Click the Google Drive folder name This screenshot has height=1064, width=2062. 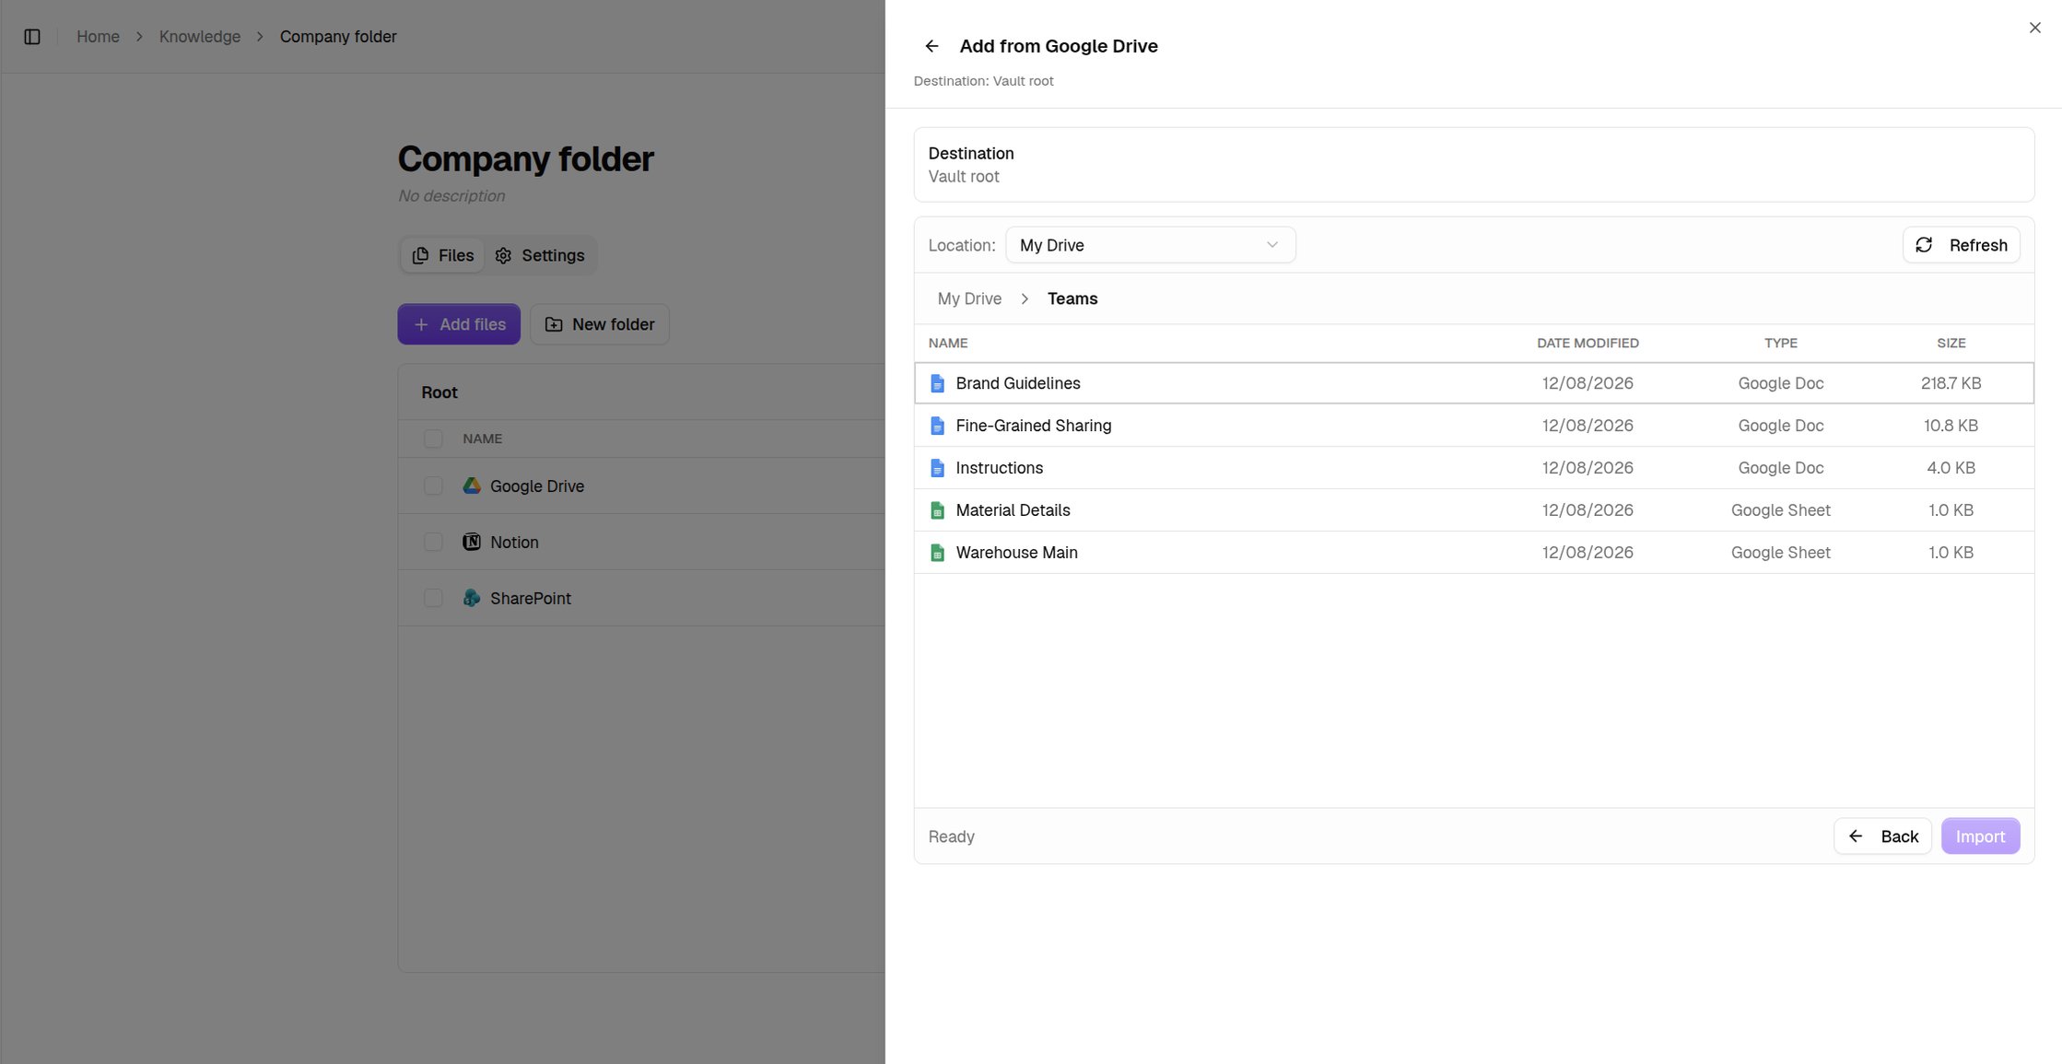[537, 485]
